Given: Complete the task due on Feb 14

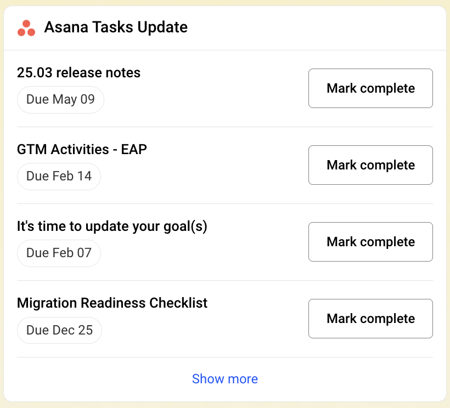Looking at the screenshot, I should pos(370,165).
